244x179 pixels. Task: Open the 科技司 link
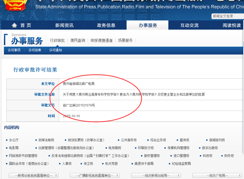(x=207, y=156)
